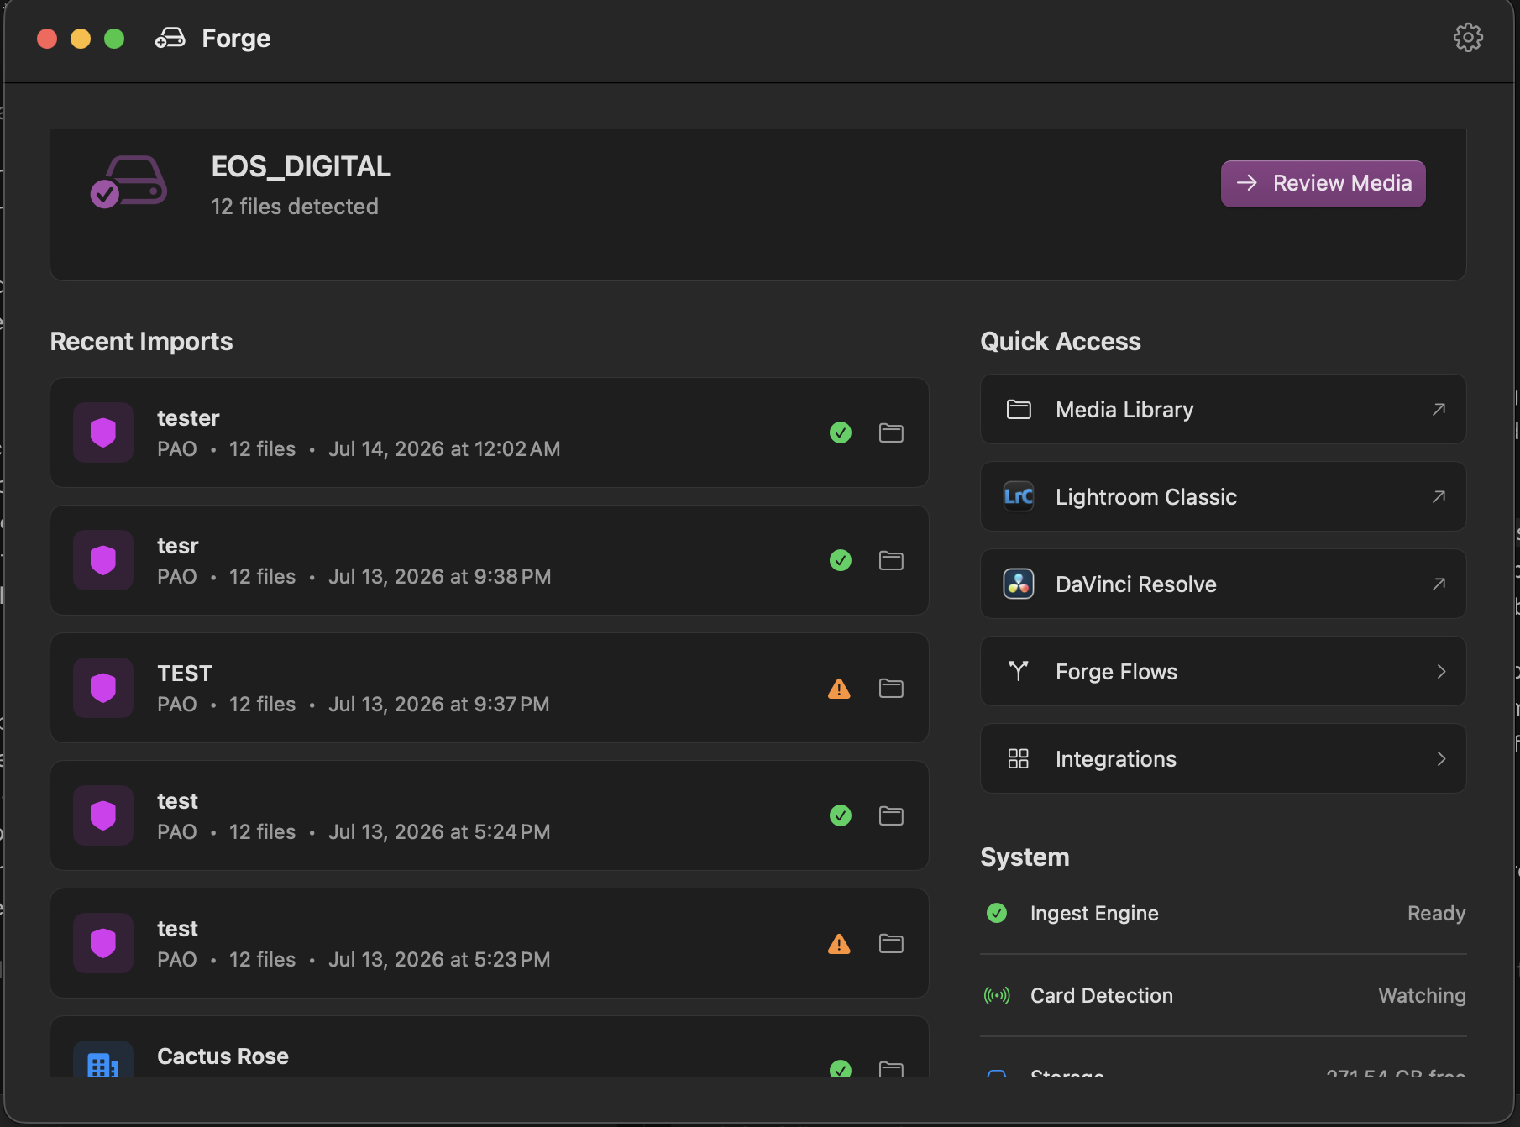Viewport: 1520px width, 1127px height.
Task: Select the Cactus Rose import title
Action: tap(223, 1056)
